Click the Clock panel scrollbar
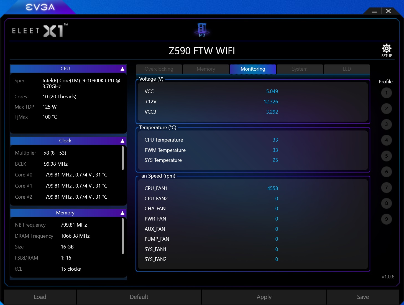Viewport: 404px width, 305px height. 123,158
